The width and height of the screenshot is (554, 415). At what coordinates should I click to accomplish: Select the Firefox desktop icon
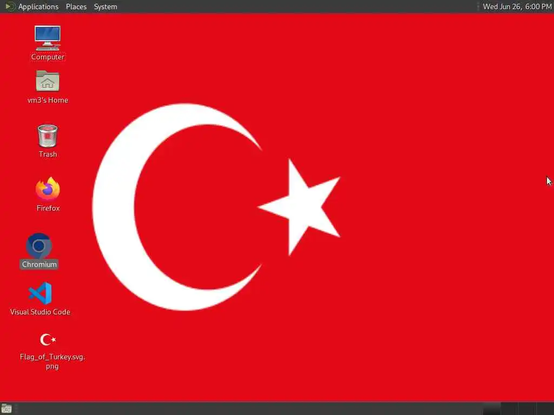point(48,189)
